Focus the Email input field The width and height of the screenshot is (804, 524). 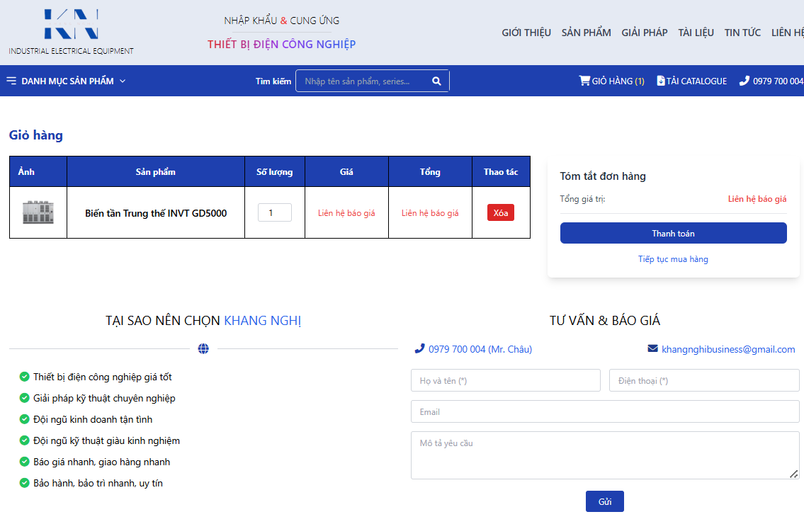pyautogui.click(x=605, y=411)
